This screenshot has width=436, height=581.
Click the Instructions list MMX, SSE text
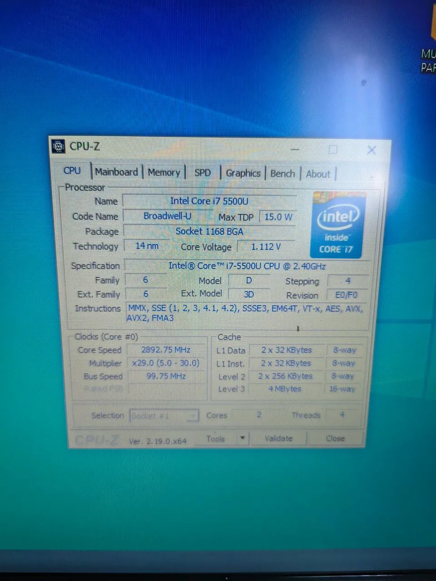point(245,313)
